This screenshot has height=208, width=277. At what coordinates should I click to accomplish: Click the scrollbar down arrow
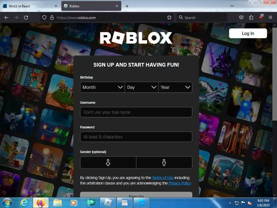(x=274, y=195)
